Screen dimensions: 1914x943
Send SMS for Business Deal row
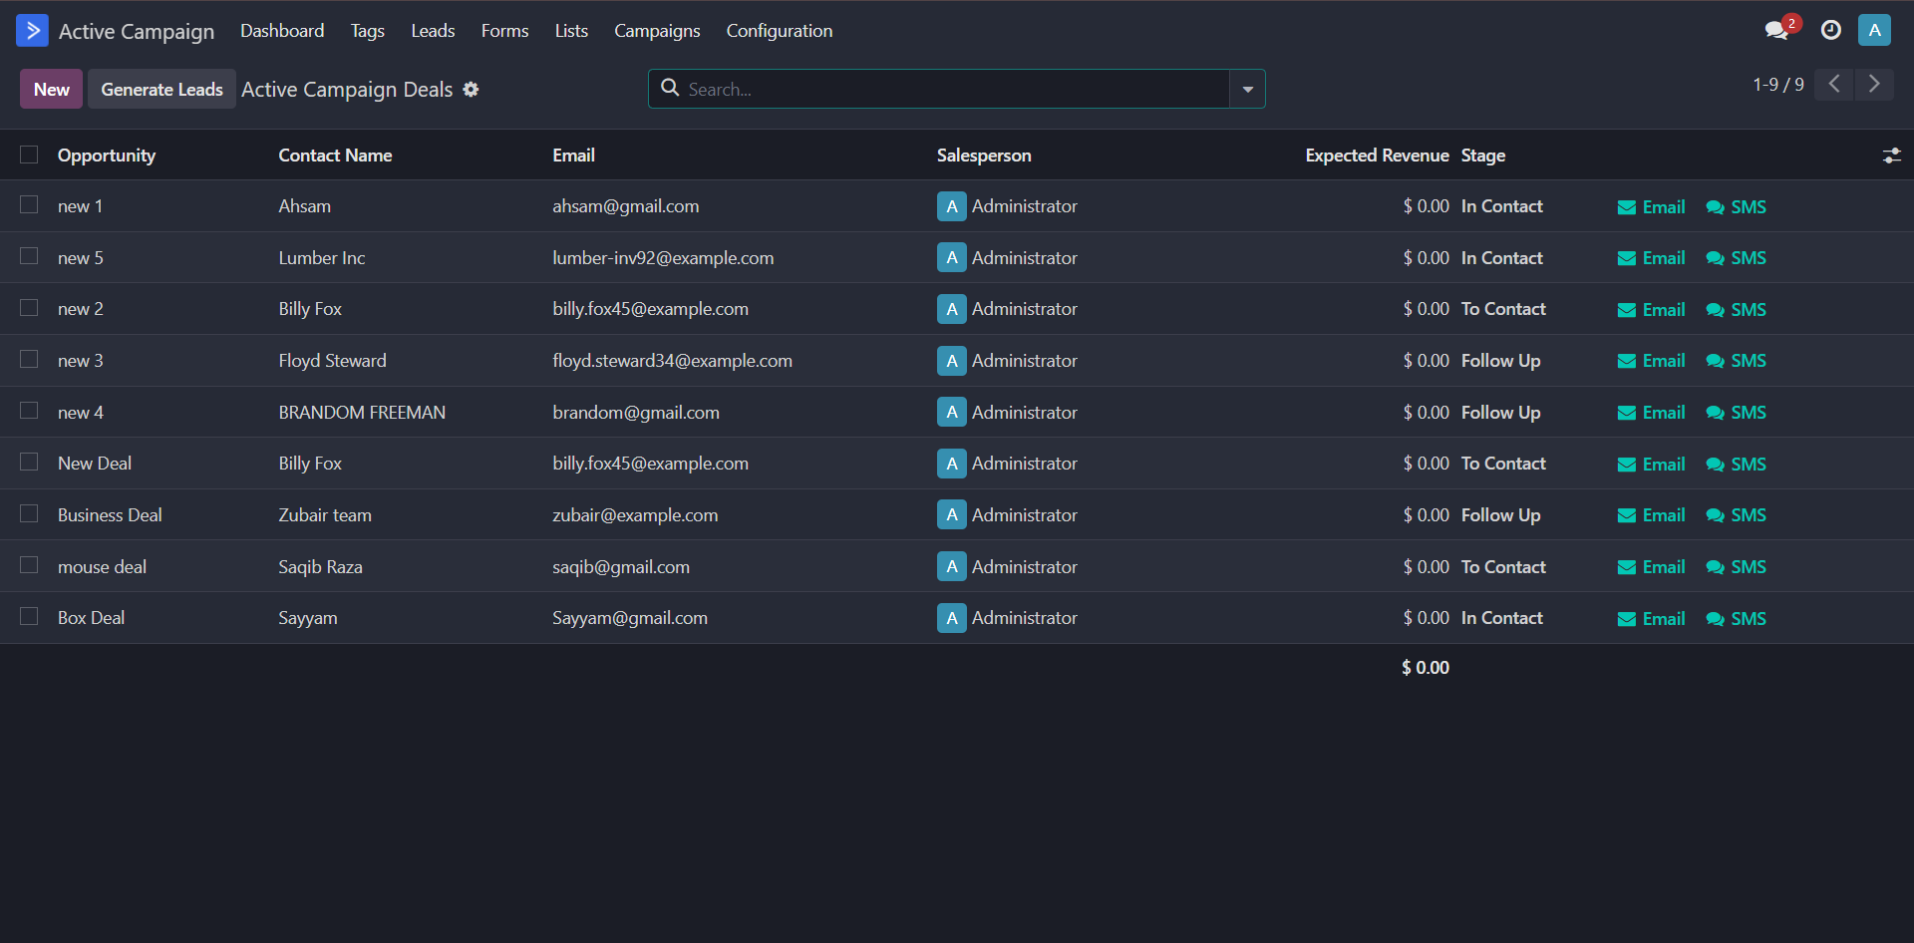pos(1736,515)
